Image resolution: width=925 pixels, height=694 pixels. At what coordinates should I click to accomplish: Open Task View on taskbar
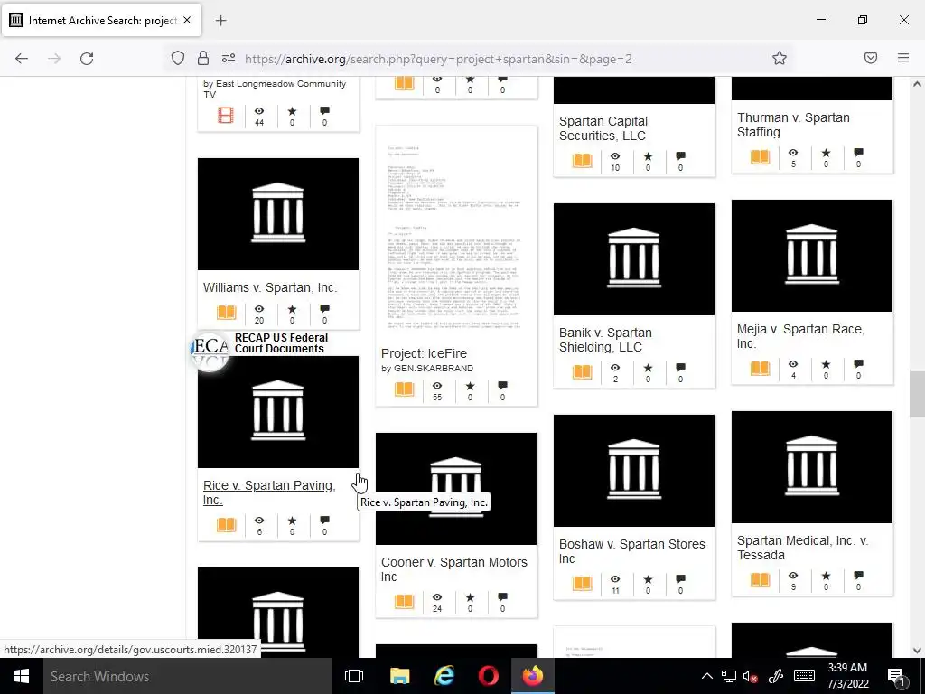(x=354, y=676)
